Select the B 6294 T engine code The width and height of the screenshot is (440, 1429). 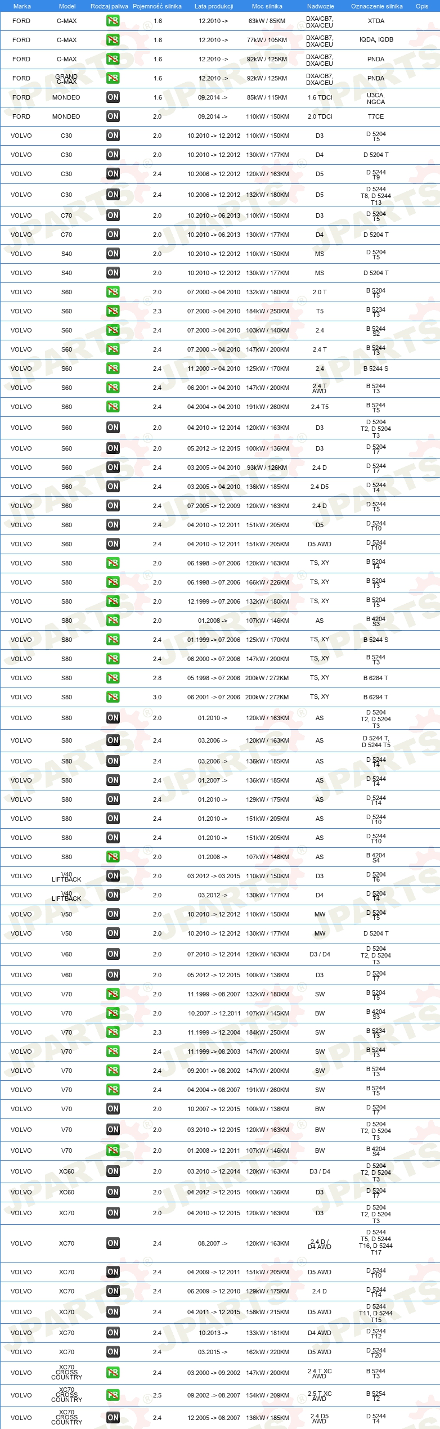coord(376,697)
